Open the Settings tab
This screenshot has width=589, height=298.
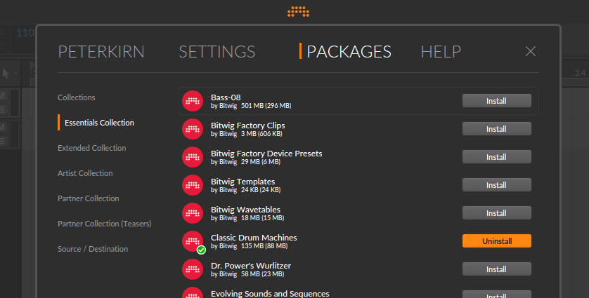pyautogui.click(x=216, y=52)
